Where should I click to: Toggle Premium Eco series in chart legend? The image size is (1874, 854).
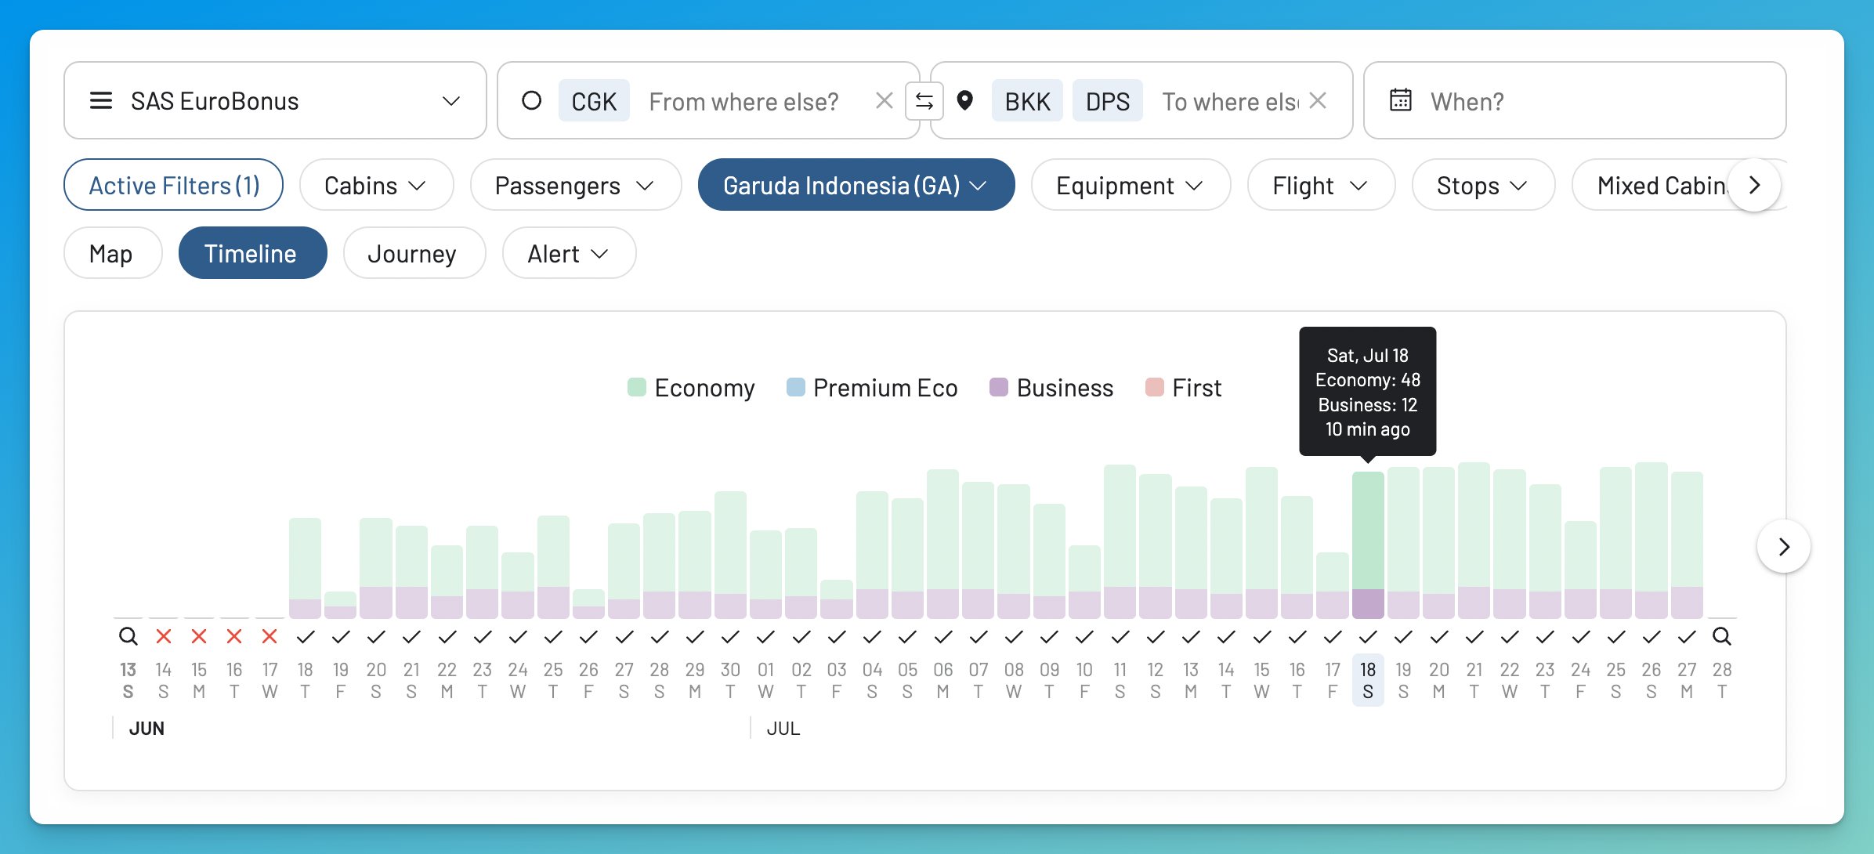click(872, 388)
